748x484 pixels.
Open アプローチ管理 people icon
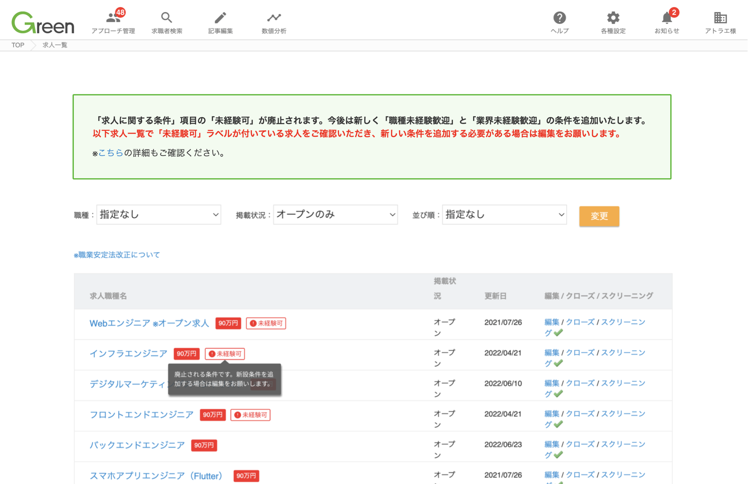pos(113,18)
